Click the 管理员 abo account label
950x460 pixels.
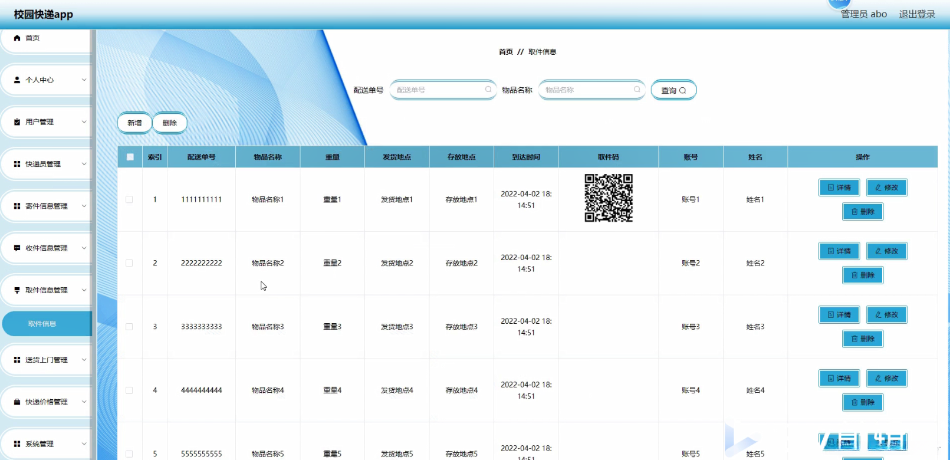click(x=863, y=14)
